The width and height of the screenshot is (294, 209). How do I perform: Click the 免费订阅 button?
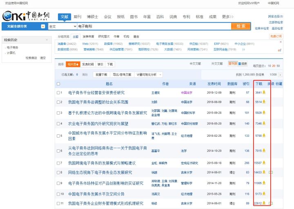(x=276, y=36)
